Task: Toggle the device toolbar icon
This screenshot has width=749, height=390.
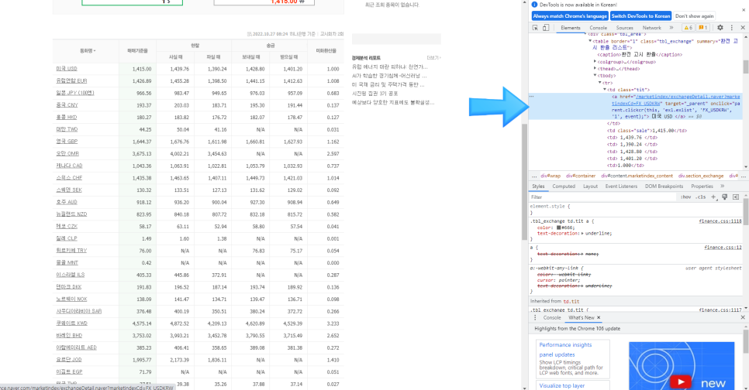Action: [x=546, y=28]
